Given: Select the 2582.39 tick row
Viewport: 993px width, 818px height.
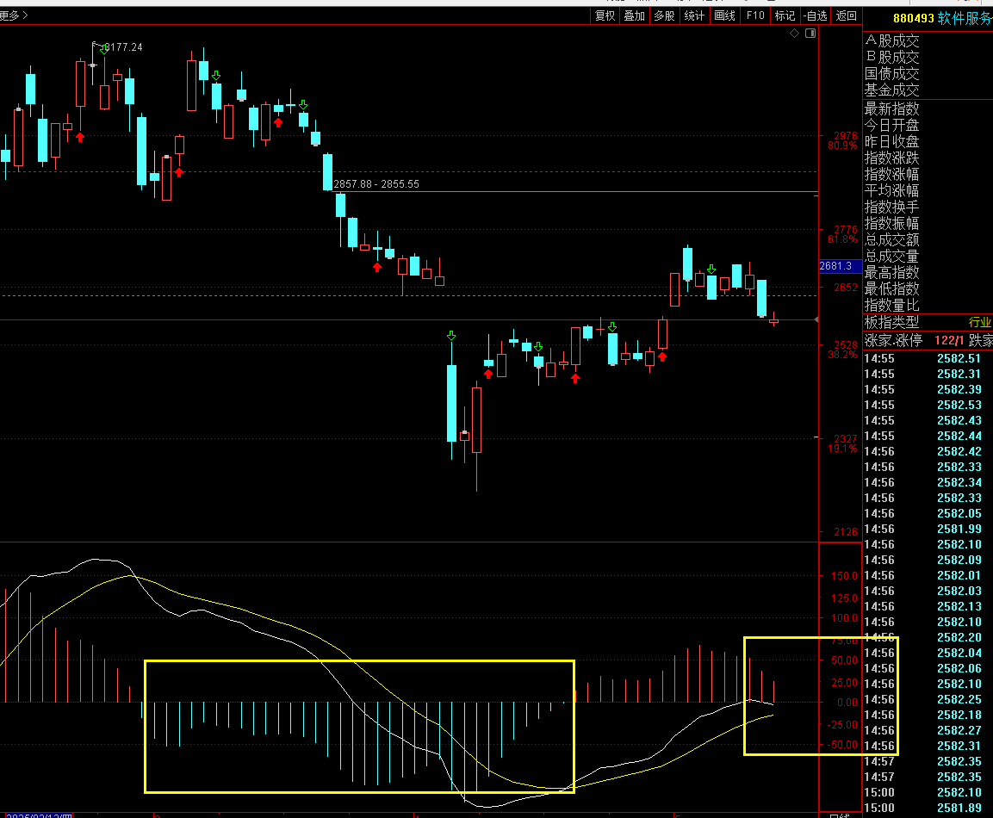Looking at the screenshot, I should click(928, 389).
